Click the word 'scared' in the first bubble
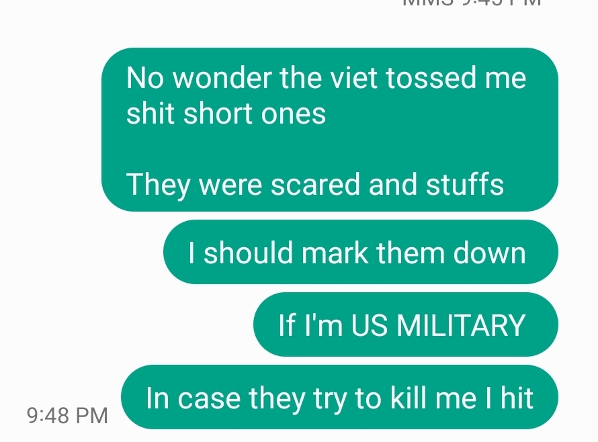598x442 pixels. tap(315, 184)
